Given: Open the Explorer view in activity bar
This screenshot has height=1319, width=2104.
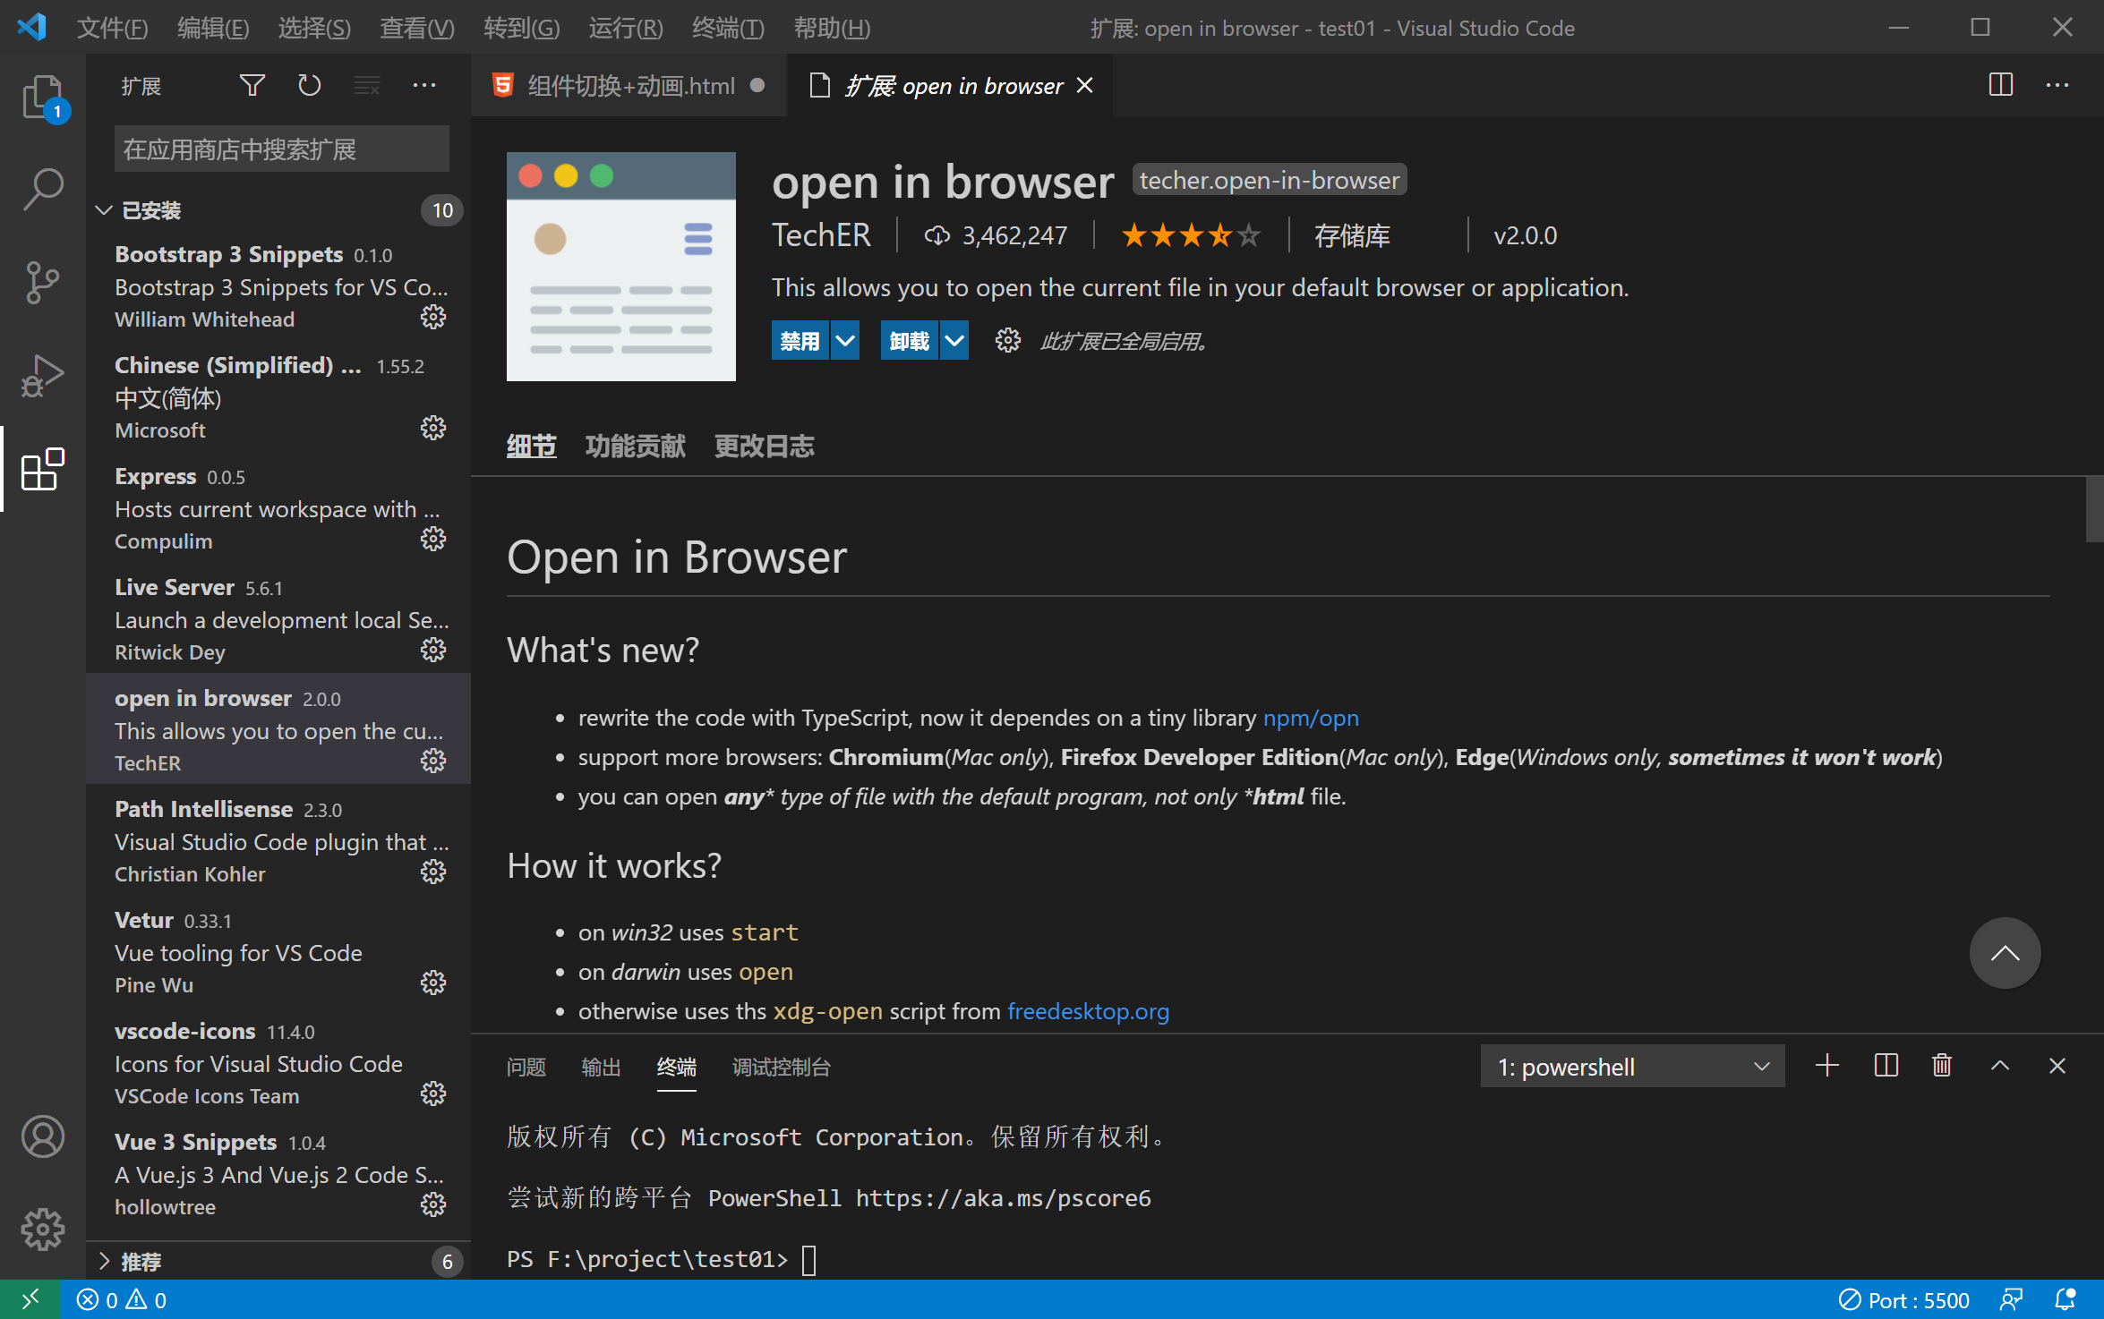Looking at the screenshot, I should (42, 98).
